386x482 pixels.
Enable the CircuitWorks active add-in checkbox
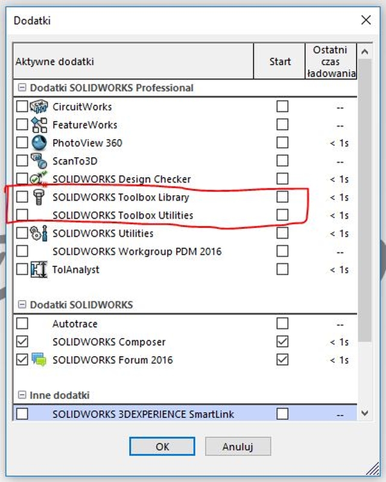click(22, 107)
